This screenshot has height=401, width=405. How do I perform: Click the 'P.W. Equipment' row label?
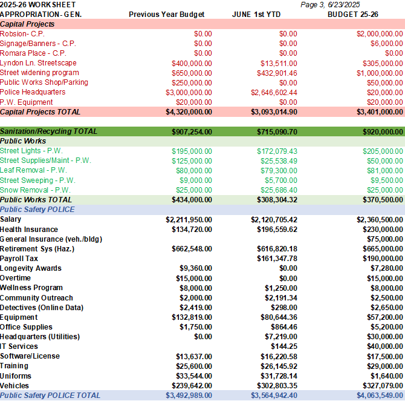pos(27,102)
